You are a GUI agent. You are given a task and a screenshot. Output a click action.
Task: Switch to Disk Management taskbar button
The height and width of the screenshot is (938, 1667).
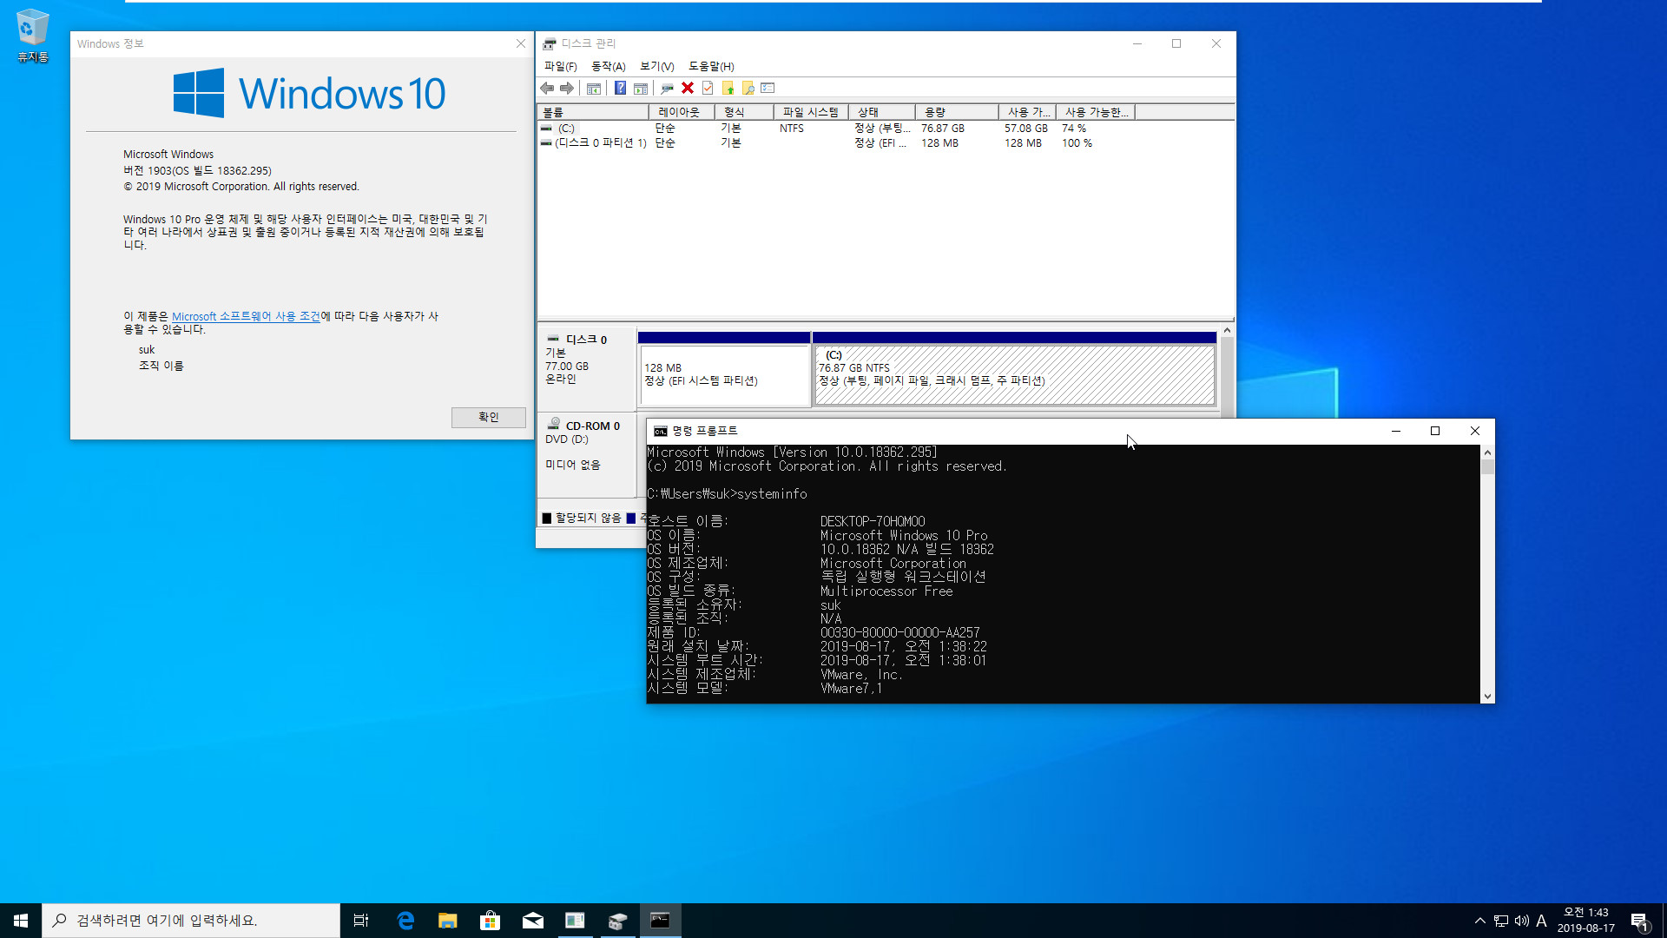[x=617, y=921]
